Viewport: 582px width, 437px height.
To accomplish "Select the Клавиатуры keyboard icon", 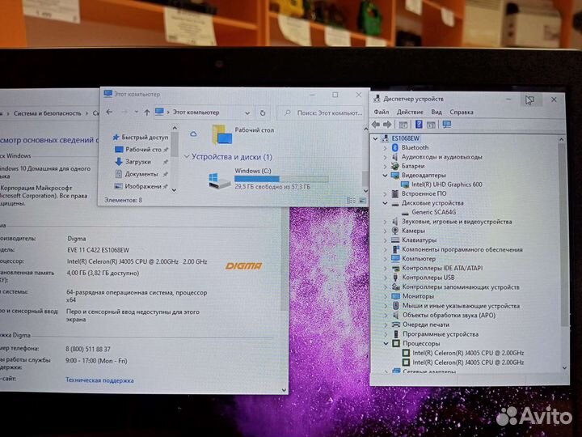I will point(395,240).
